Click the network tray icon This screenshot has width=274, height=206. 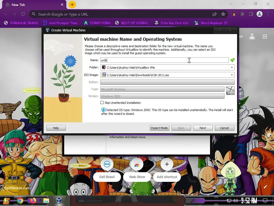(229, 201)
